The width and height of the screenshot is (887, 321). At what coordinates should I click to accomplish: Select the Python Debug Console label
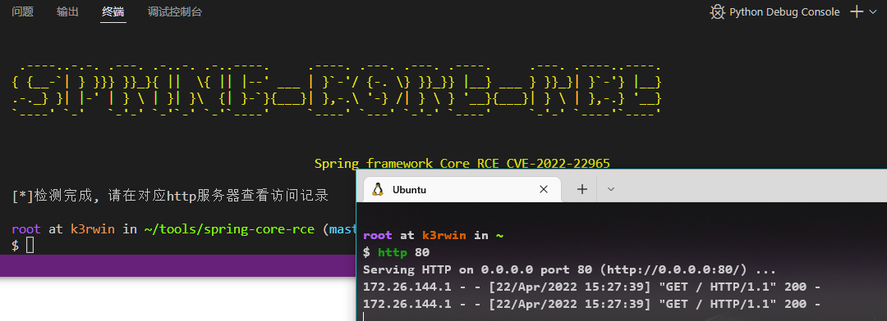[784, 11]
